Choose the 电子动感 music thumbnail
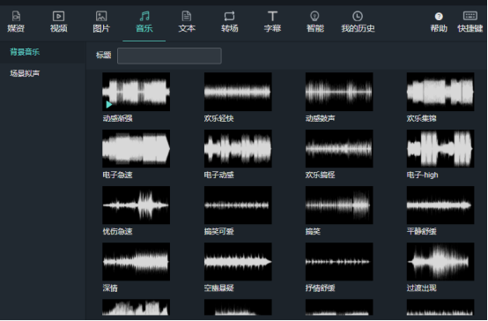Viewport: 488px width, 321px height. [x=238, y=149]
